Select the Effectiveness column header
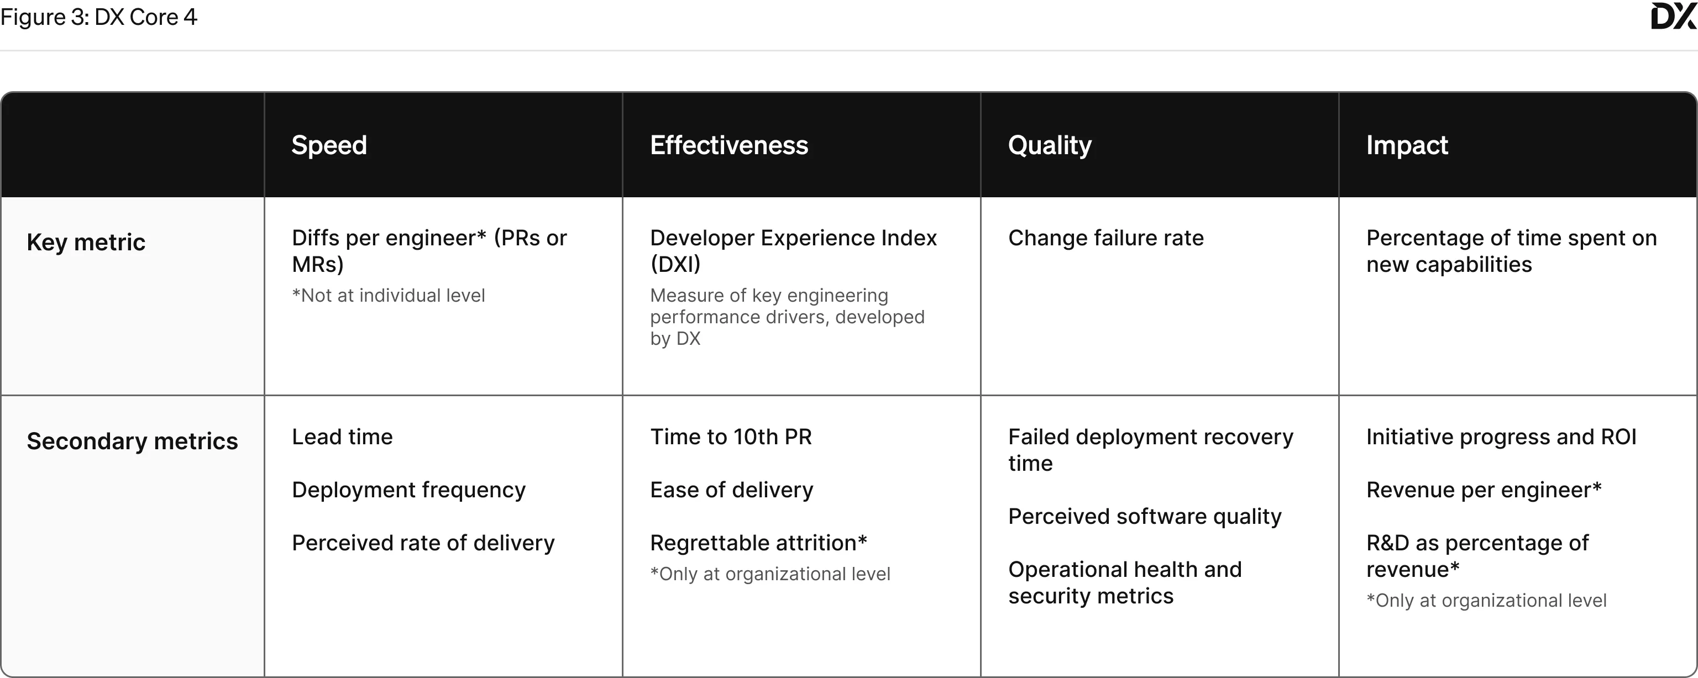1698x678 pixels. (729, 145)
